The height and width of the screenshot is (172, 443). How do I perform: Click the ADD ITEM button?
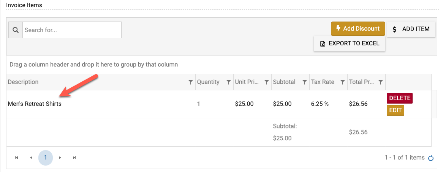click(411, 29)
